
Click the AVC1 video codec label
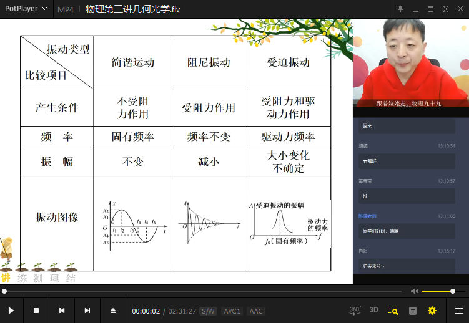click(x=232, y=311)
